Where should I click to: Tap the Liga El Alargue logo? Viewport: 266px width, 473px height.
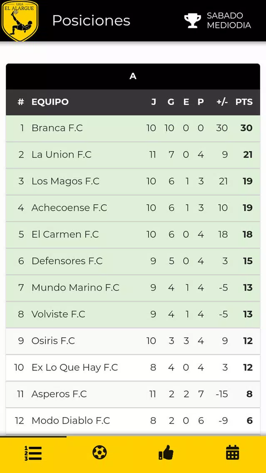click(x=19, y=20)
